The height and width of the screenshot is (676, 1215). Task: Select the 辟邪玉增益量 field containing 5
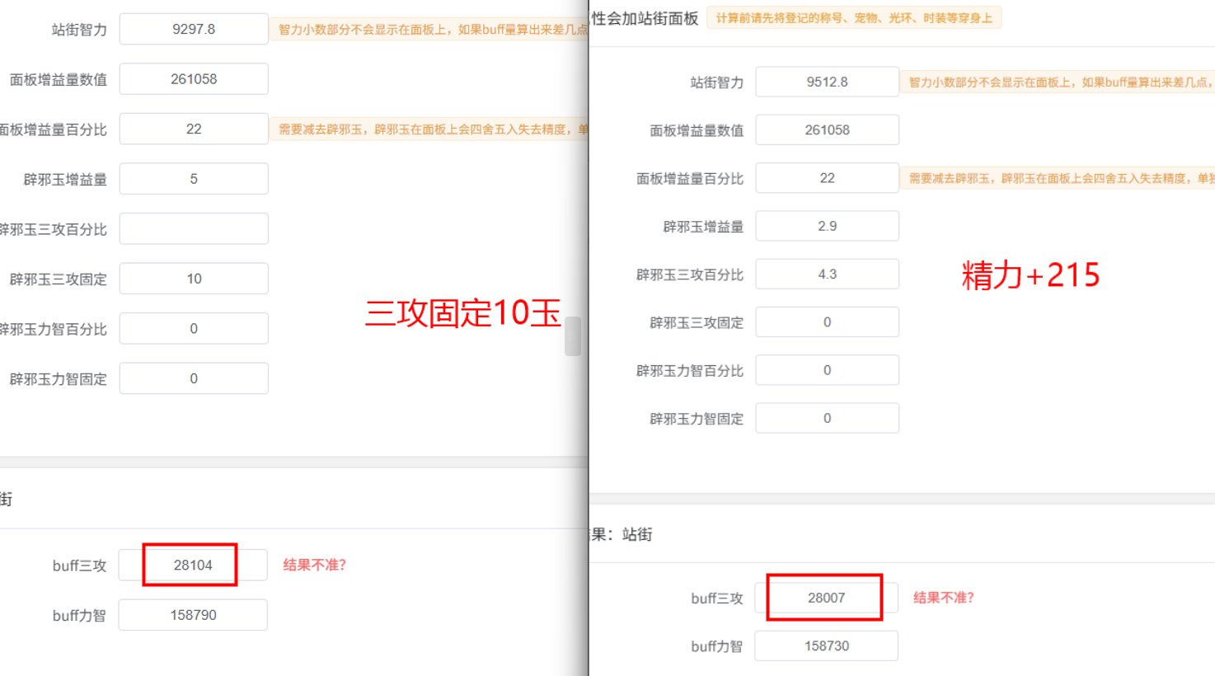click(x=194, y=179)
